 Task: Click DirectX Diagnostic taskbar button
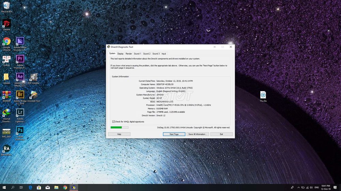74,188
